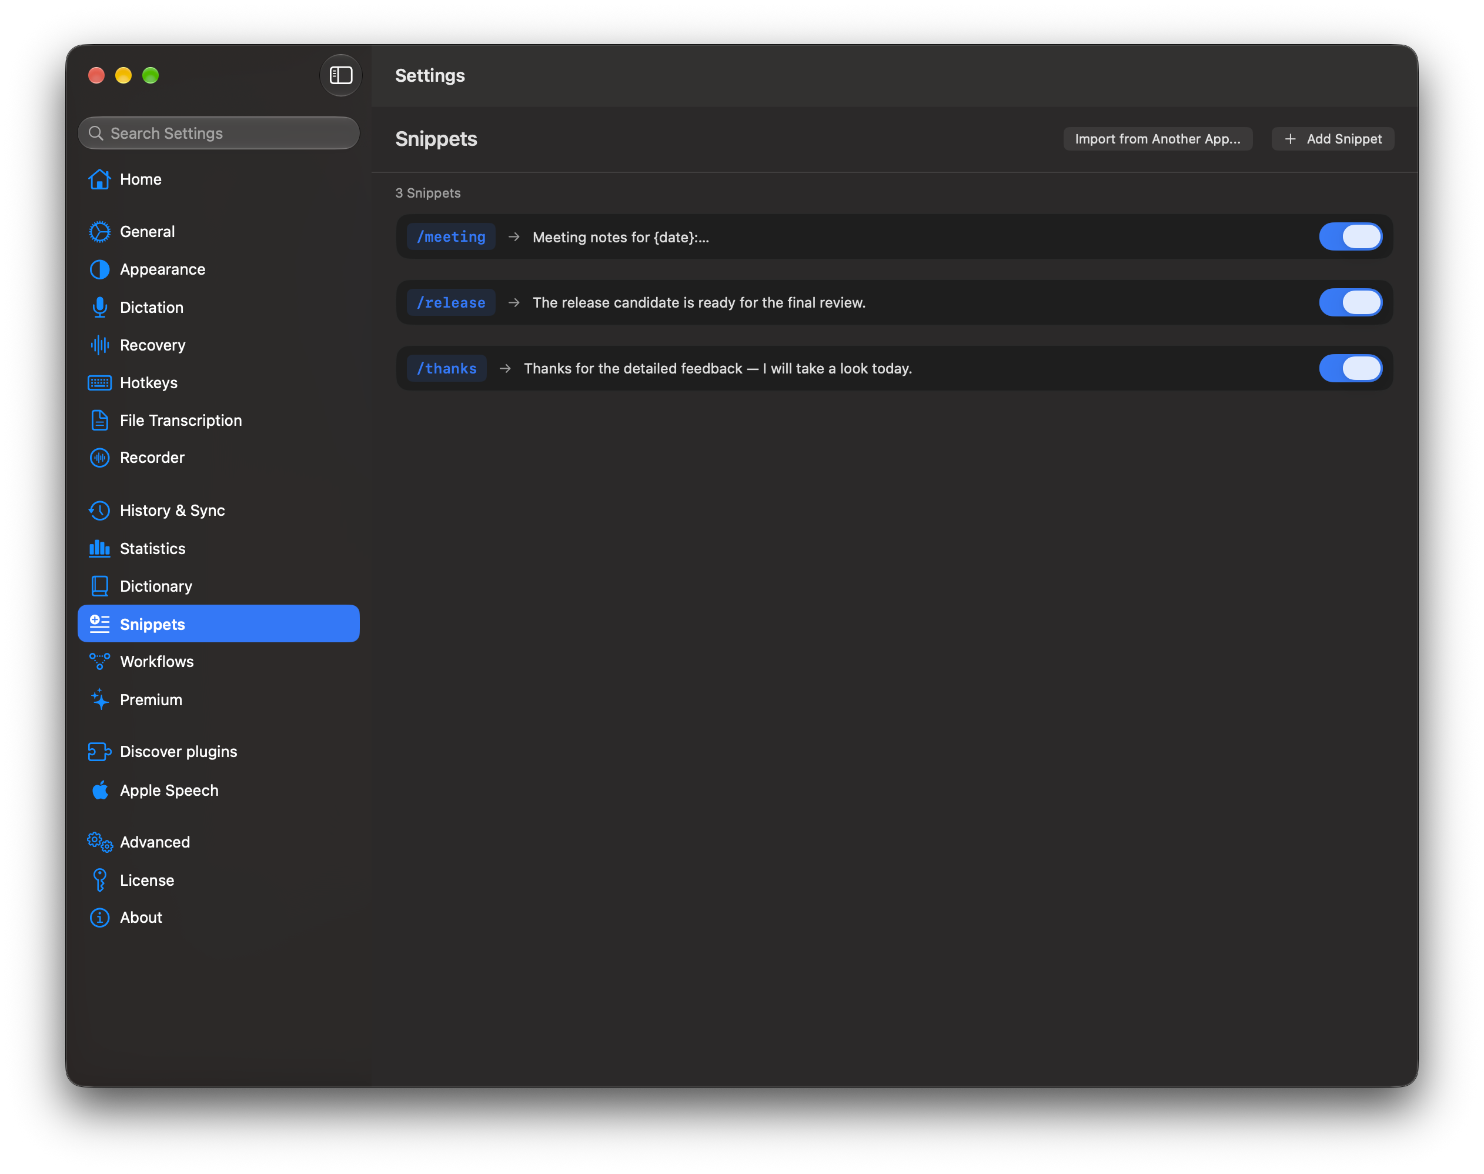Click the magnifier icon in search field
Viewport: 1484px width, 1174px height.
click(96, 134)
